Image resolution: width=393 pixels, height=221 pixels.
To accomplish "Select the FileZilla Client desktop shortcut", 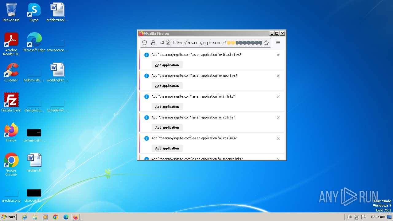I will pos(11,103).
